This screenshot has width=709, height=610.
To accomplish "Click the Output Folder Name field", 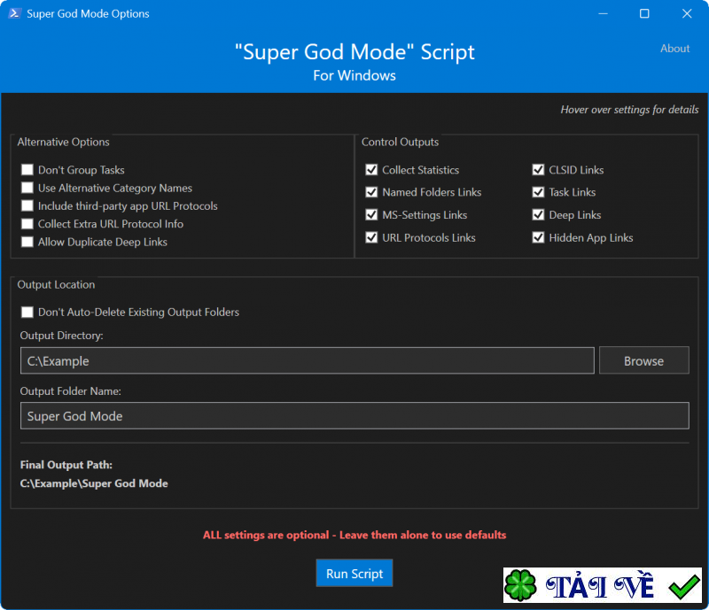I will pyautogui.click(x=354, y=416).
